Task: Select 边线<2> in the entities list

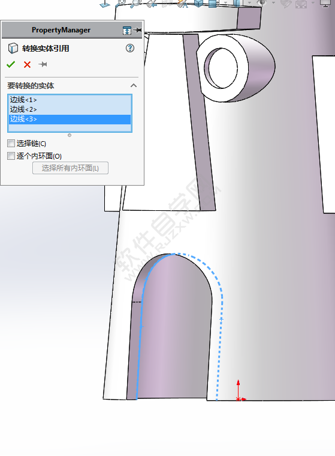Action: pos(70,109)
